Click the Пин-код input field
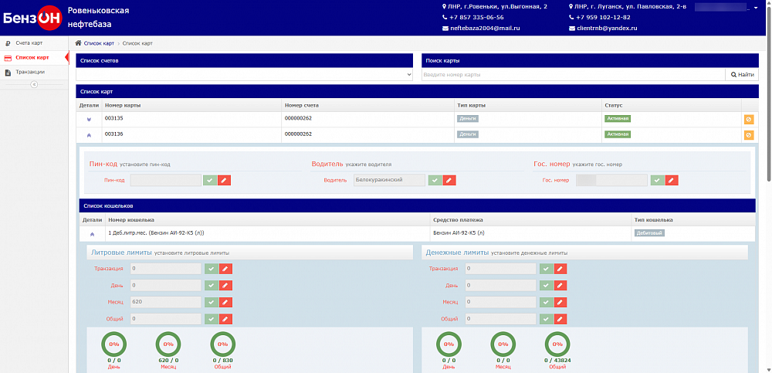 (166, 181)
